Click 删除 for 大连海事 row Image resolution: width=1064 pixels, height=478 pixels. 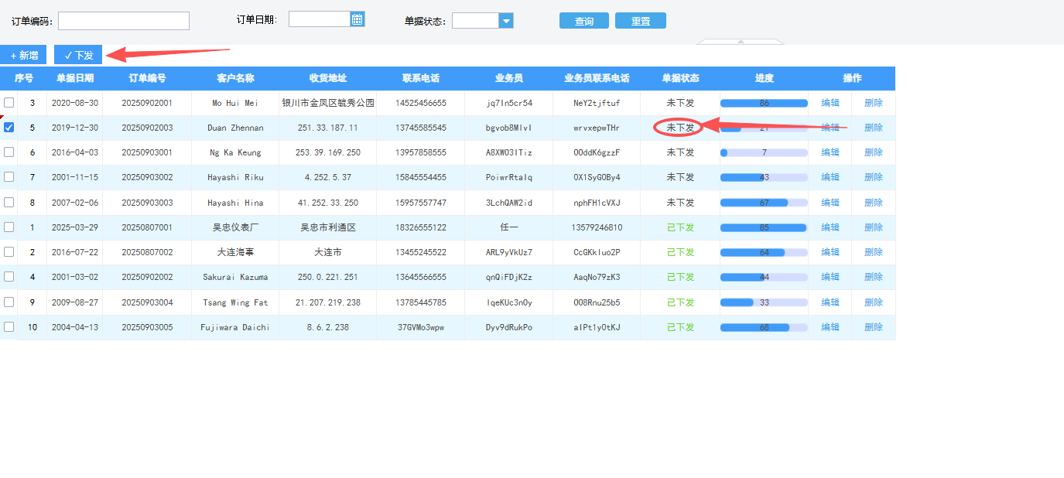click(873, 252)
